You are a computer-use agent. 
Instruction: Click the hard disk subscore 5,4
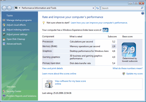pos(114,63)
